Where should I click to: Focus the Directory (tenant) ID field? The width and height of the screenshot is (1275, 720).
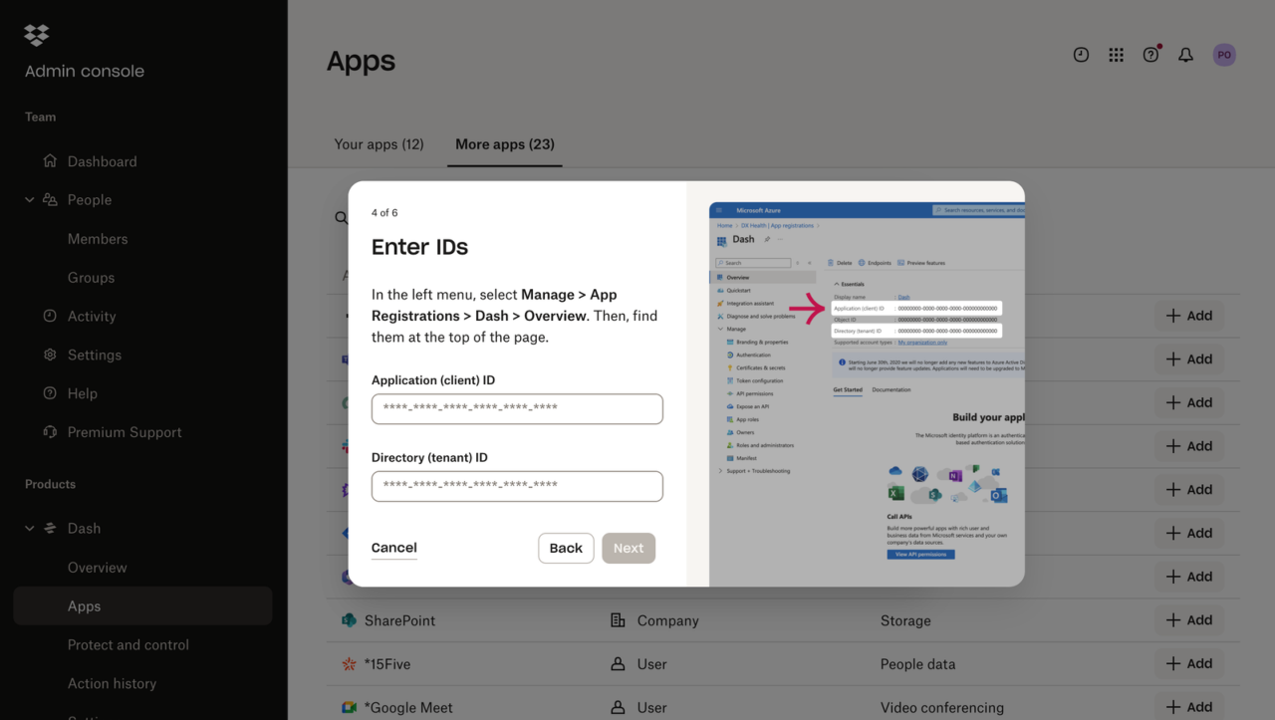(x=517, y=486)
